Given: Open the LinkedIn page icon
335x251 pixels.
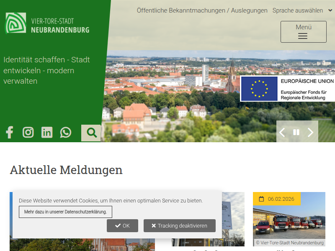Looking at the screenshot, I should (x=47, y=133).
